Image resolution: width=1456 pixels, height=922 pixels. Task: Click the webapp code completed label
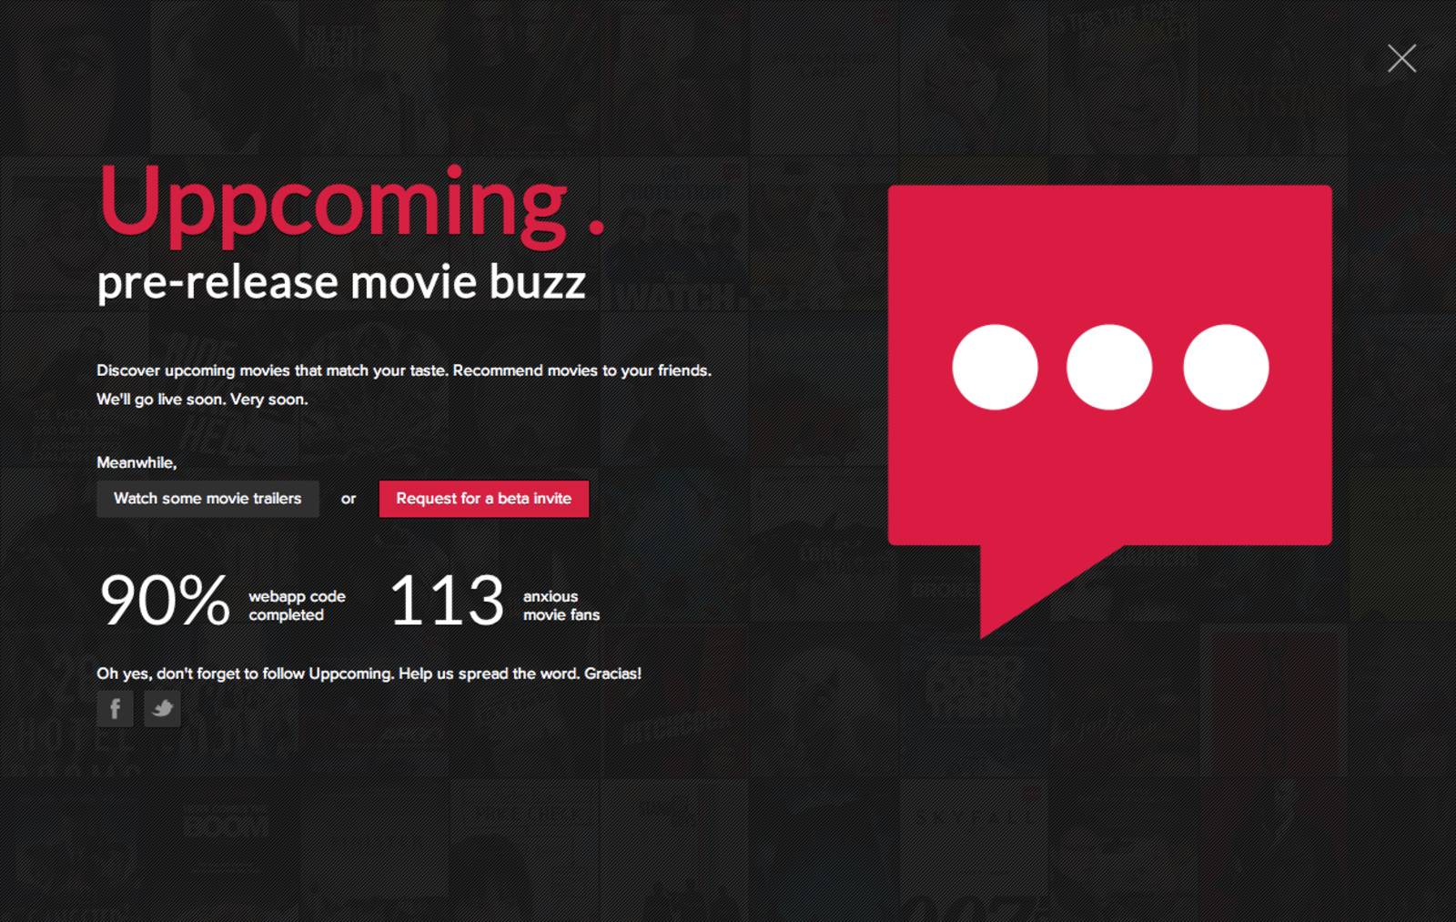[x=297, y=605]
